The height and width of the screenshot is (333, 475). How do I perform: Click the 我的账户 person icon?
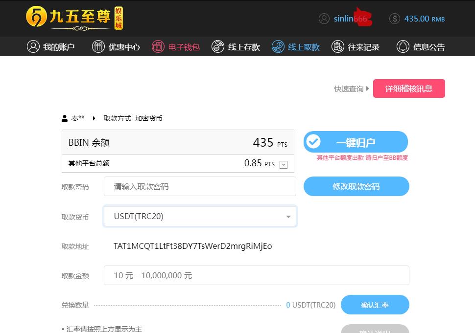point(33,46)
